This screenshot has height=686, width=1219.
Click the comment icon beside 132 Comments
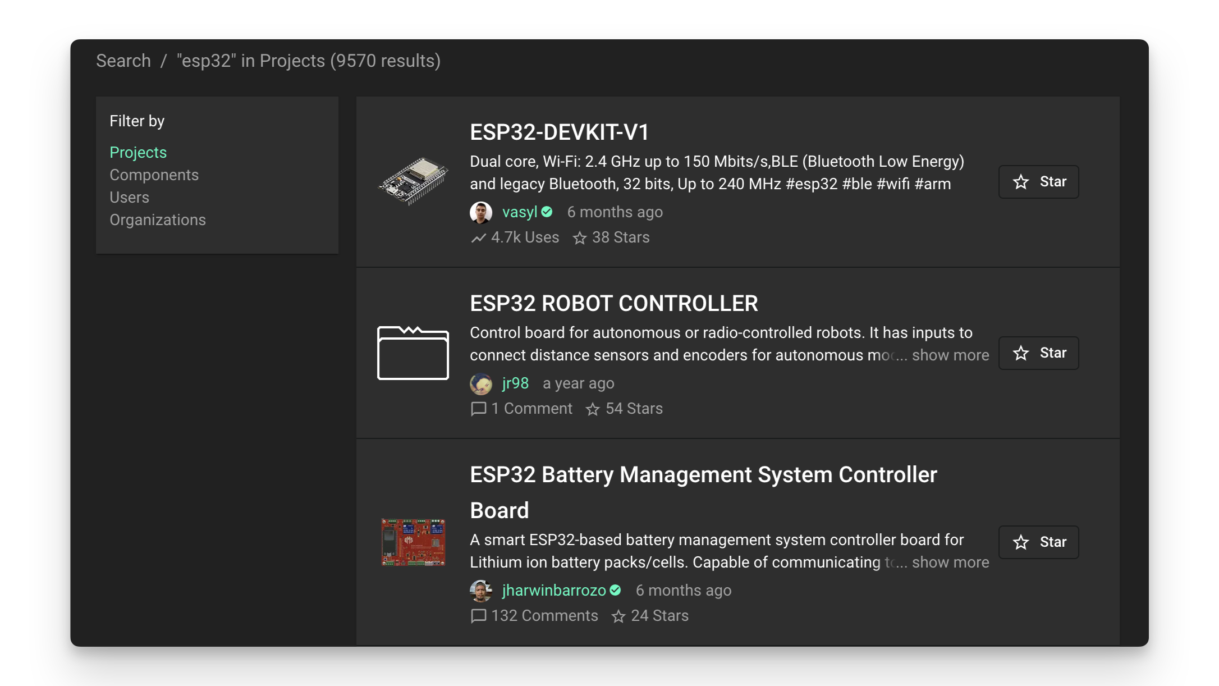[478, 616]
